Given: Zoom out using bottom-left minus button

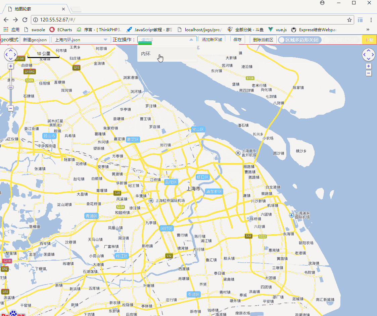Looking at the screenshot, I should 11,108.
